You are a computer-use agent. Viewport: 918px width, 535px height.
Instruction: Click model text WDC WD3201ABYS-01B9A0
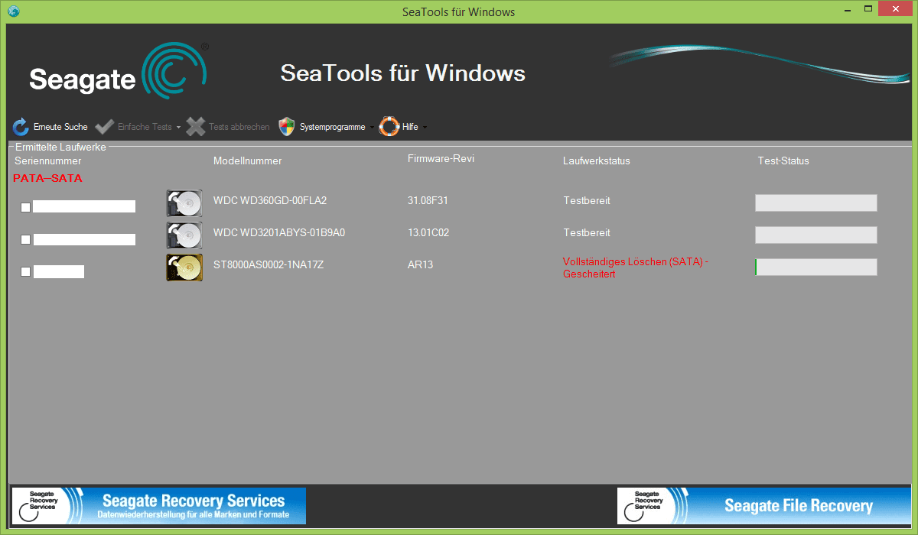click(279, 233)
